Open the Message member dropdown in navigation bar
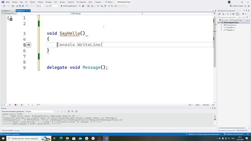 pyautogui.click(x=107, y=14)
